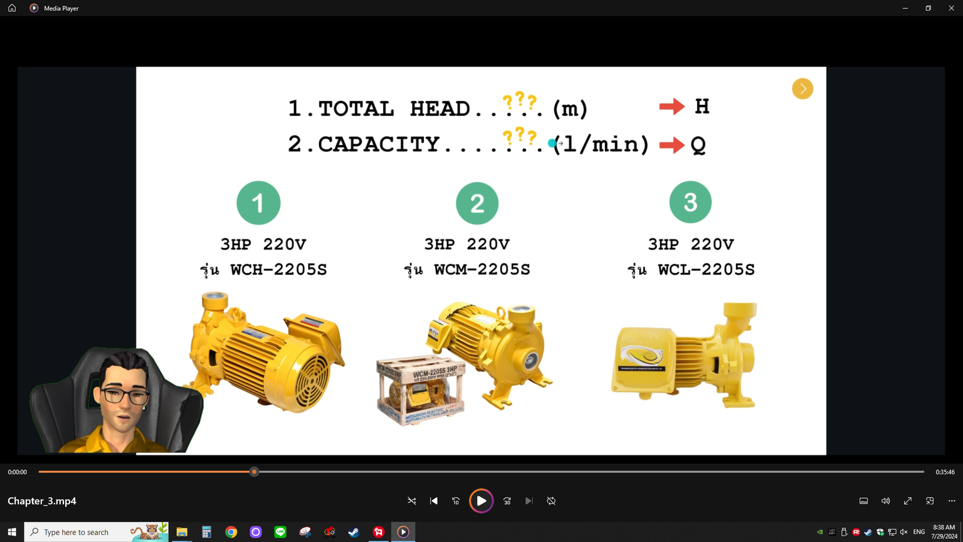Image resolution: width=963 pixels, height=542 pixels.
Task: Switch to mini player view
Action: pos(930,501)
